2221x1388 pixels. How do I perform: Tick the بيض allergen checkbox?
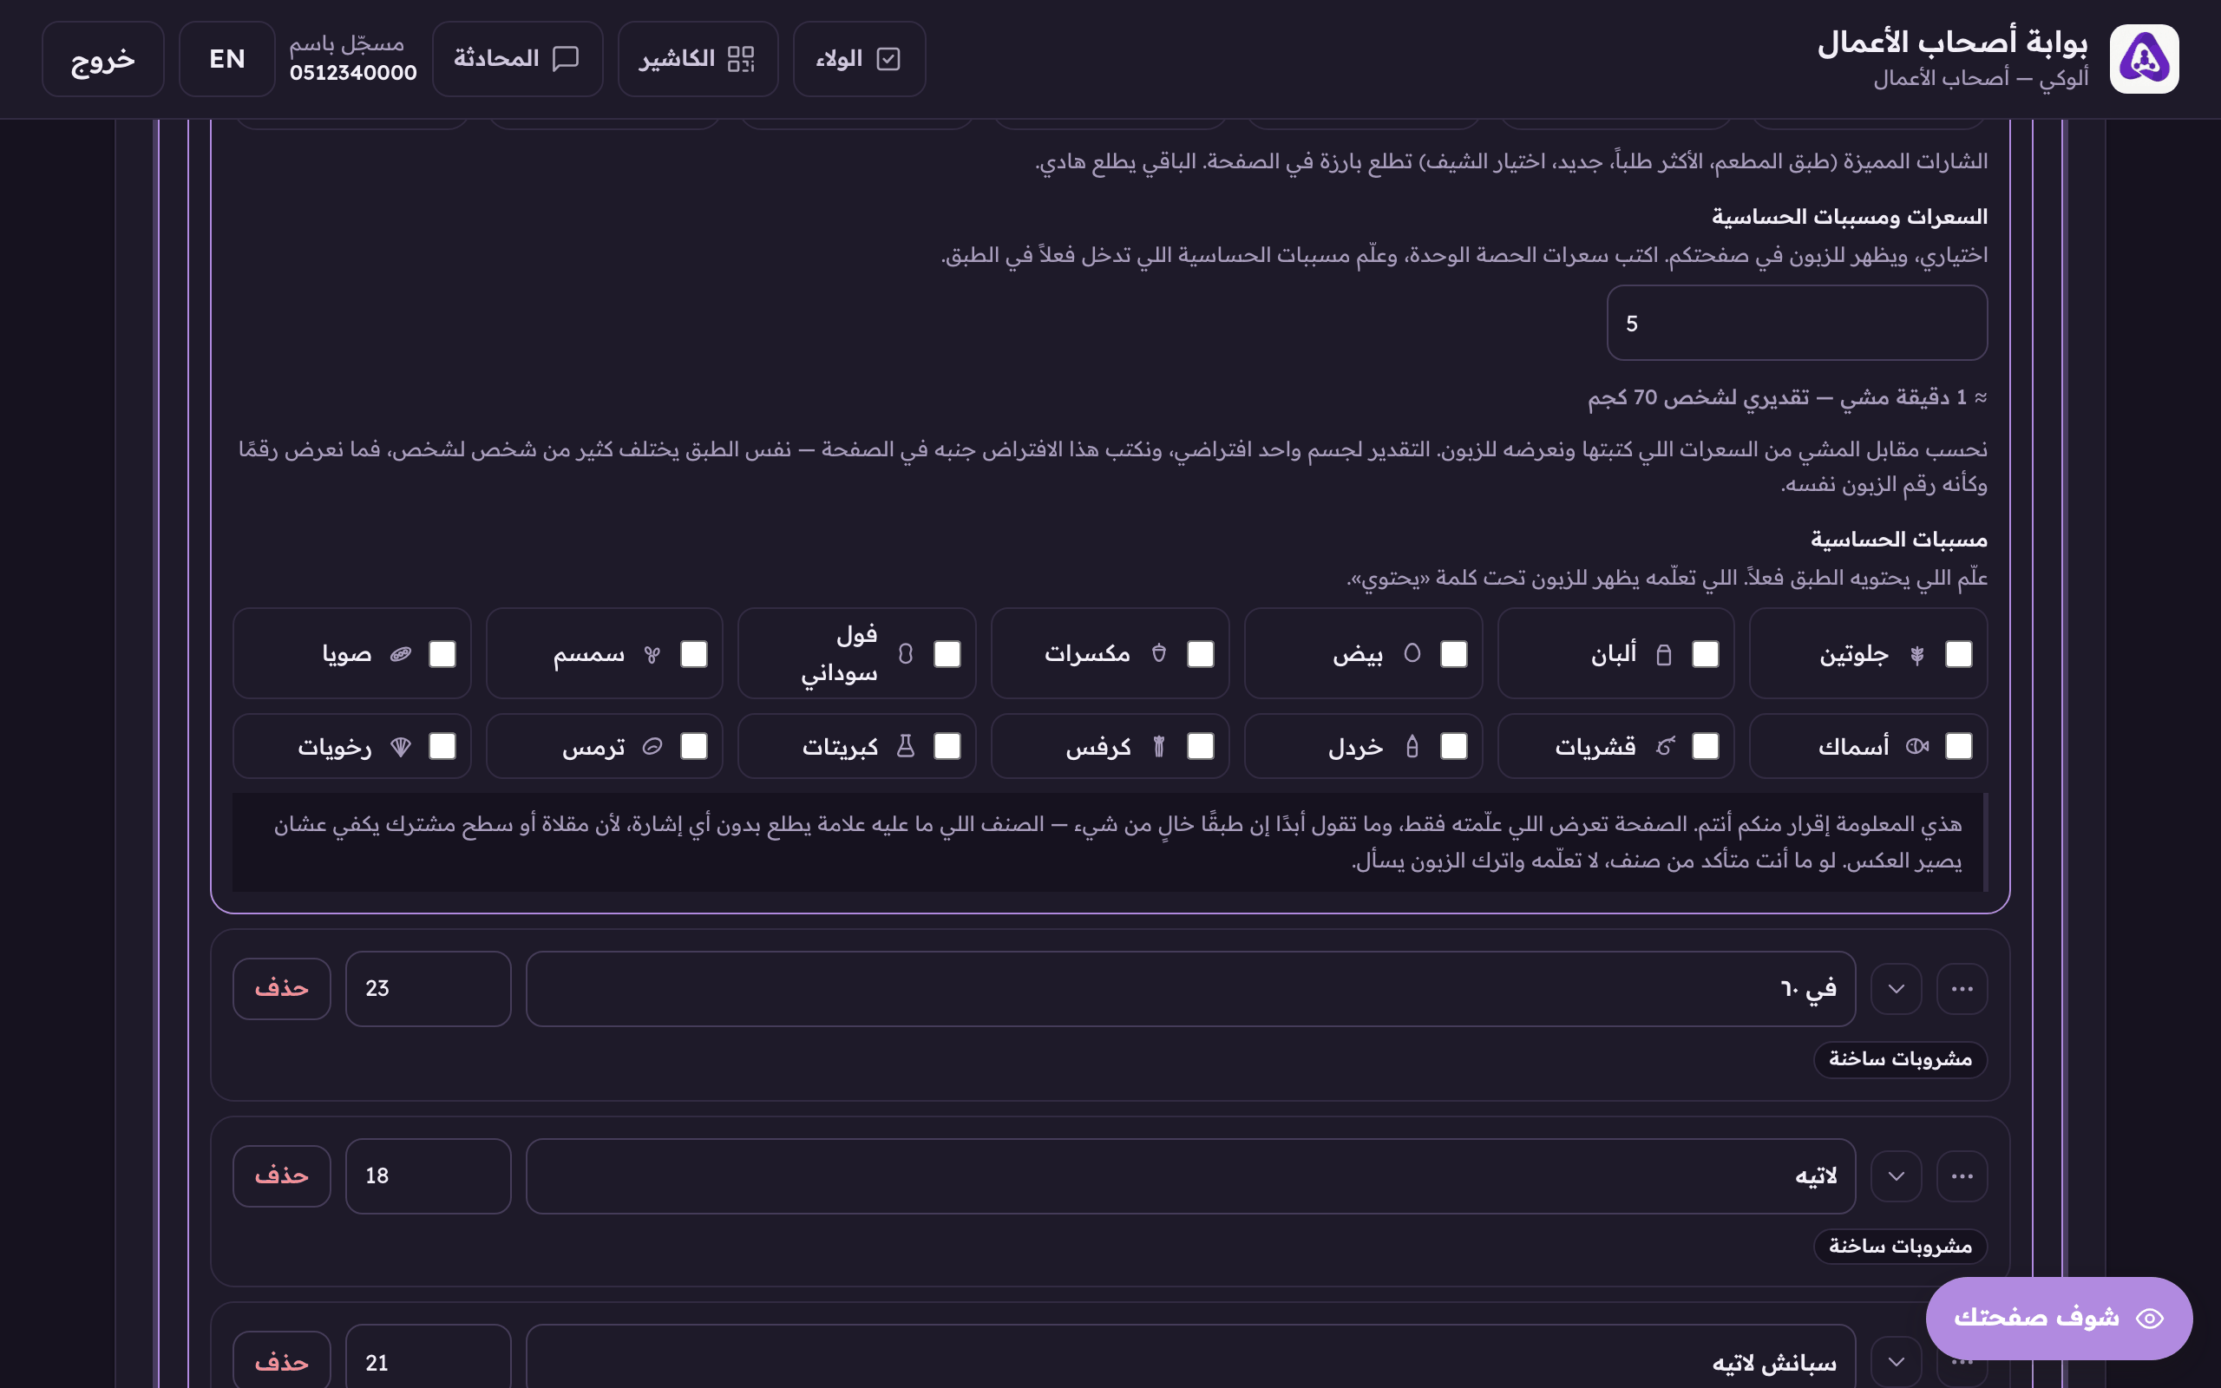pos(1454,653)
